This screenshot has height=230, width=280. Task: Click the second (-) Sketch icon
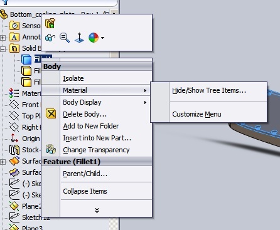pyautogui.click(x=14, y=195)
